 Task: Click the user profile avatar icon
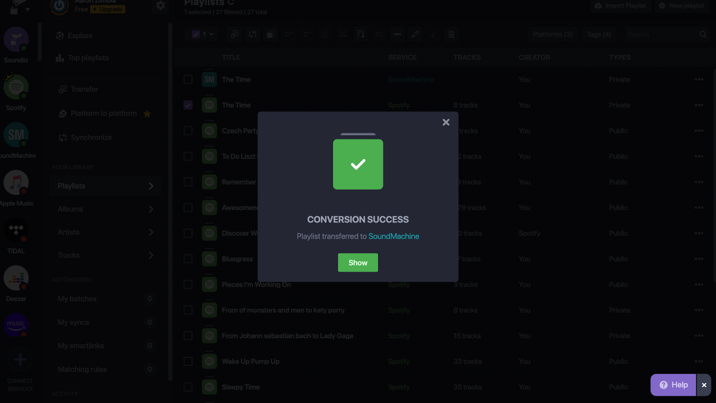59,6
